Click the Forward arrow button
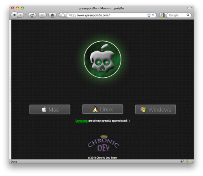Image resolution: width=203 pixels, height=176 pixels. click(21, 15)
